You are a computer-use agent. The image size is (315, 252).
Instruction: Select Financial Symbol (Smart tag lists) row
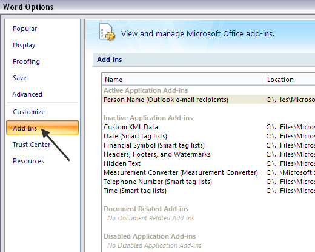coord(209,145)
